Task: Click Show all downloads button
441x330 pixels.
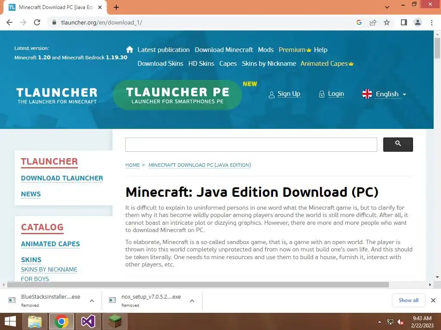Action: click(x=408, y=300)
